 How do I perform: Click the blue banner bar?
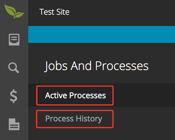coord(102,34)
